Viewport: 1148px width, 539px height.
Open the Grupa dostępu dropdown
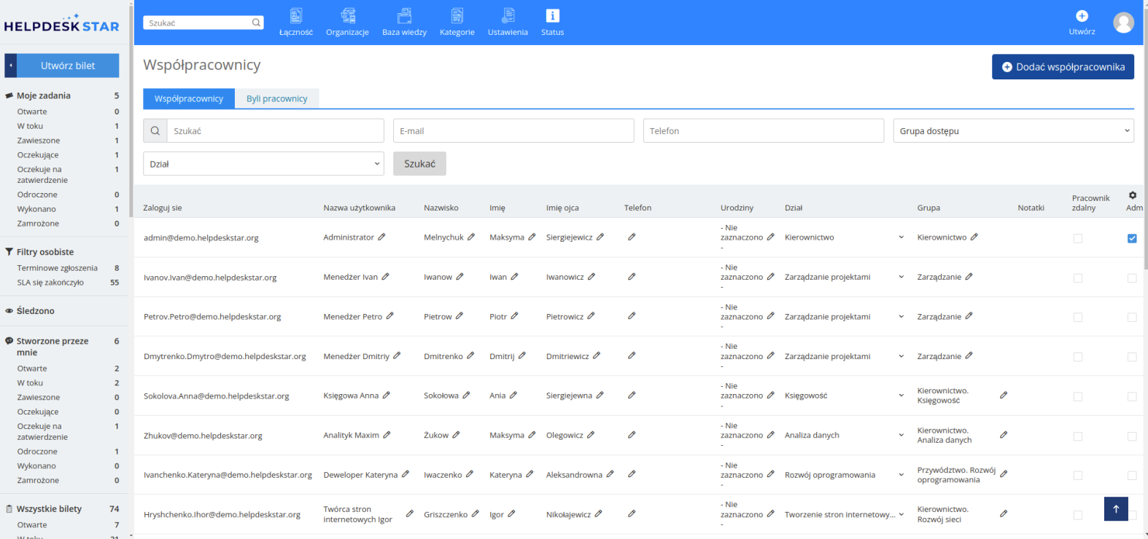coord(1013,131)
